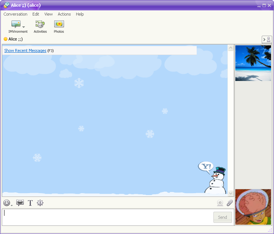274x234 pixels.
Task: Click the chat scrollbar up arrow
Action: click(231, 48)
